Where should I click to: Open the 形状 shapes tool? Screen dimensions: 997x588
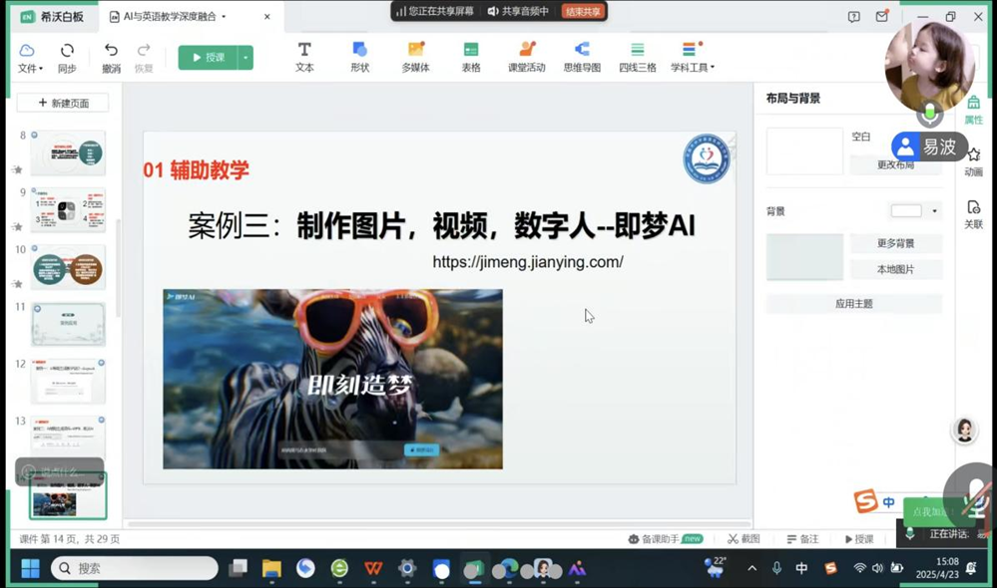point(359,57)
